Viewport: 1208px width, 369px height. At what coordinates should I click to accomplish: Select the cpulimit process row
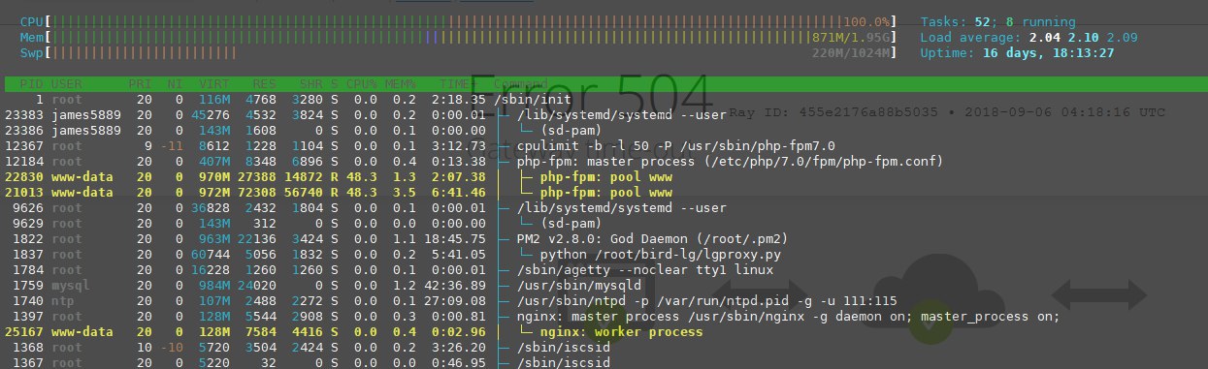pos(604,146)
